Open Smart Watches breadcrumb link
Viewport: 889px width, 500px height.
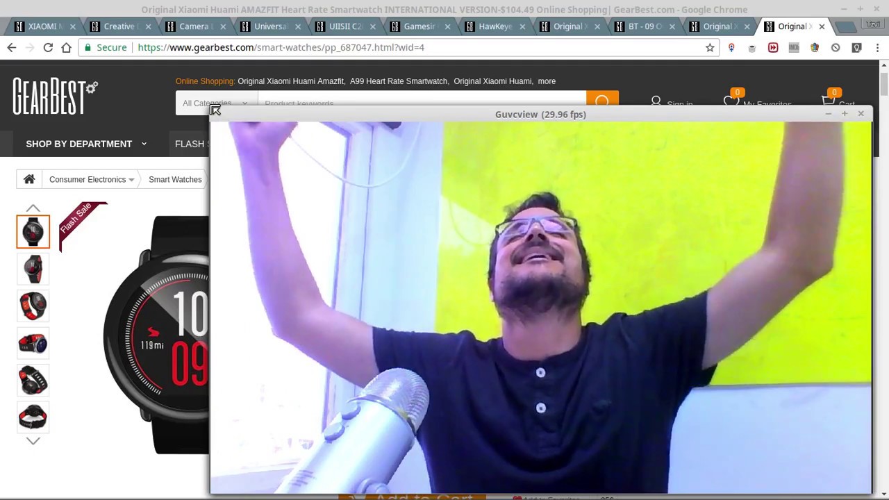pyautogui.click(x=175, y=179)
